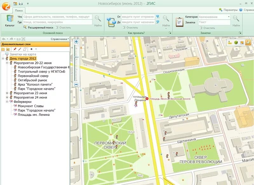The height and width of the screenshot is (185, 254).
Task: Click Очистить in Заметки group
Action: pos(207,28)
